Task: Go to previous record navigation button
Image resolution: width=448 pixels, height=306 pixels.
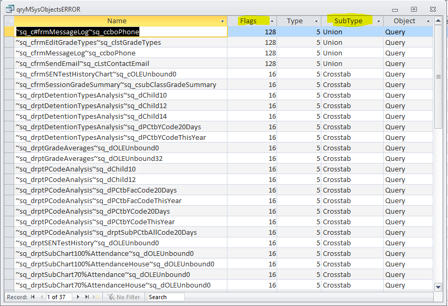Action: point(42,297)
